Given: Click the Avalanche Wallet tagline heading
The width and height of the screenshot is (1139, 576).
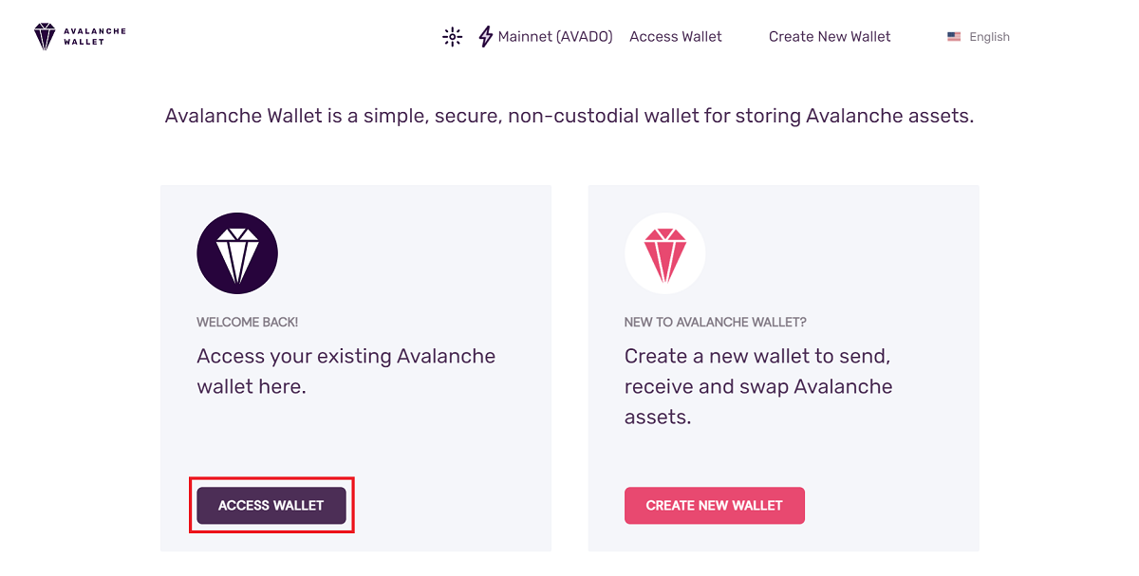Looking at the screenshot, I should coord(569,117).
